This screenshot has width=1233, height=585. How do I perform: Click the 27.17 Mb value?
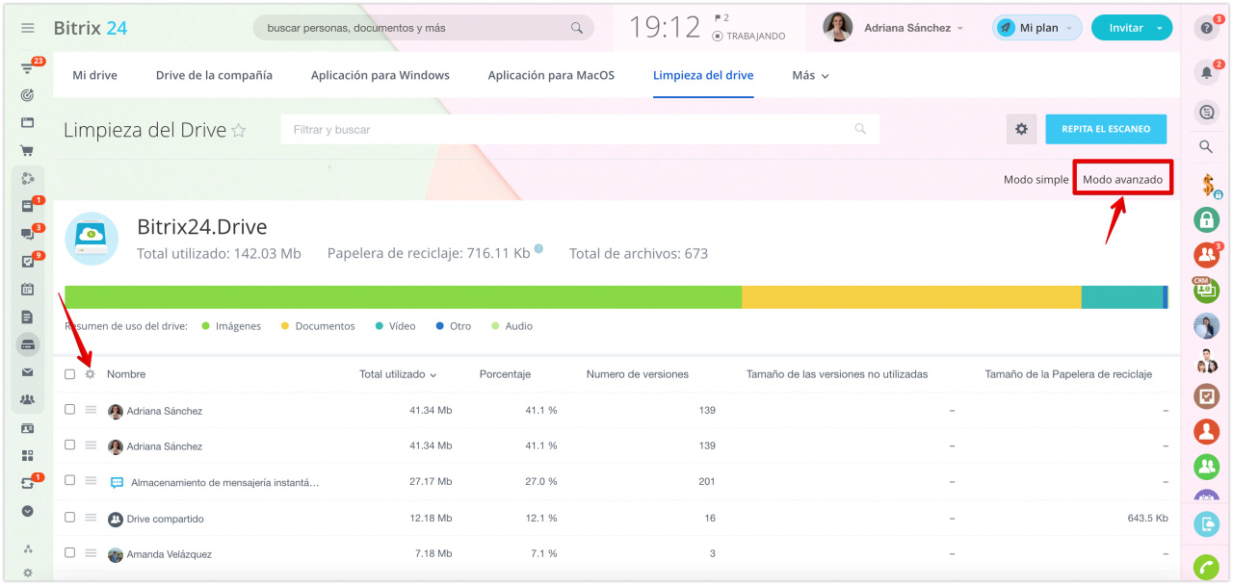tap(431, 481)
